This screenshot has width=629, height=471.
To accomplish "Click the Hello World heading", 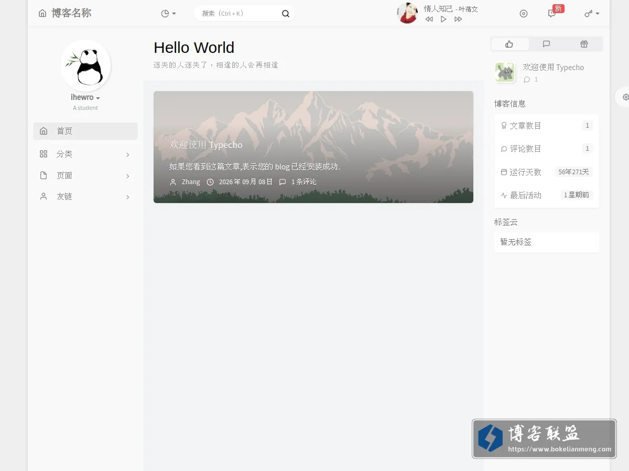I will coord(194,48).
